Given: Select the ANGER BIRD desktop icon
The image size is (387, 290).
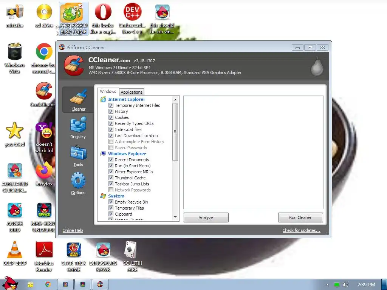Looking at the screenshot, I should 15,217.
